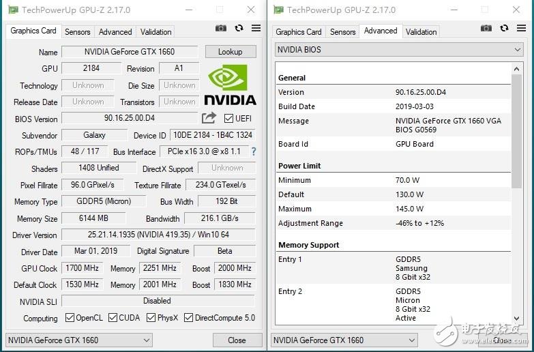Open hamburger menu in left GPU-Z window
Viewport: 534px width, 352px height.
click(256, 28)
